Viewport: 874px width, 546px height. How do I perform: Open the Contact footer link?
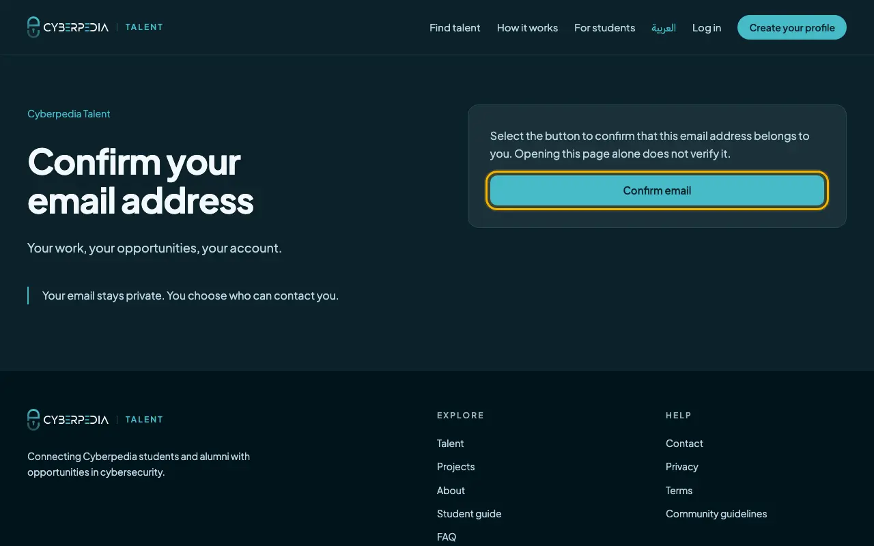click(x=684, y=444)
